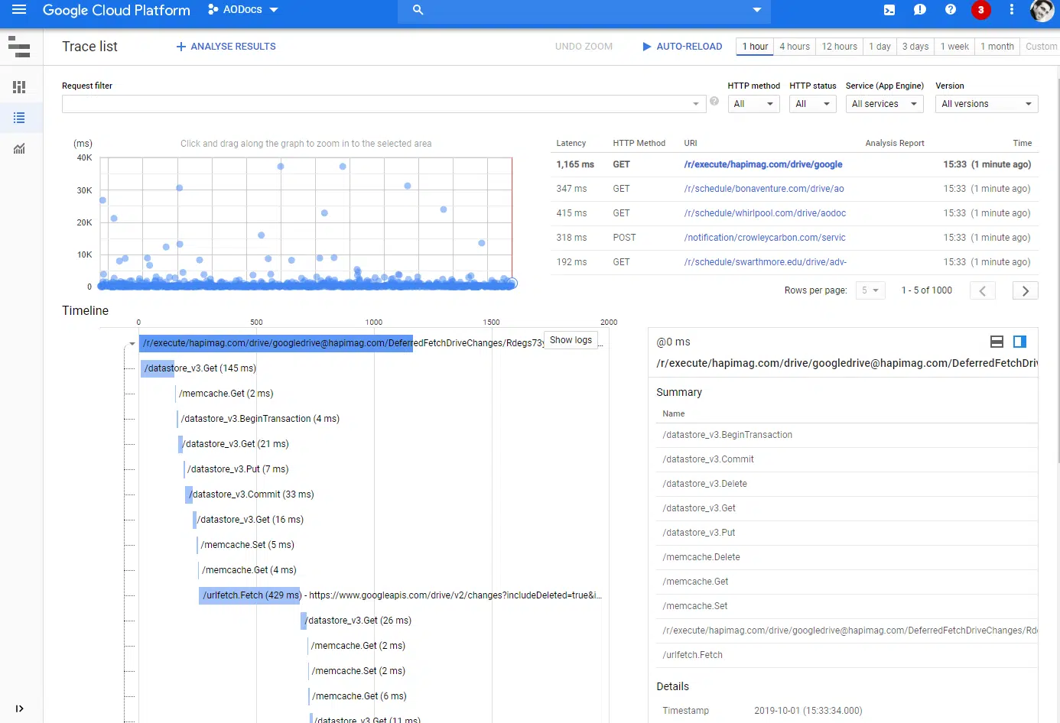Select the /urlfetch.Fetch (429 ms) span

[x=250, y=595]
